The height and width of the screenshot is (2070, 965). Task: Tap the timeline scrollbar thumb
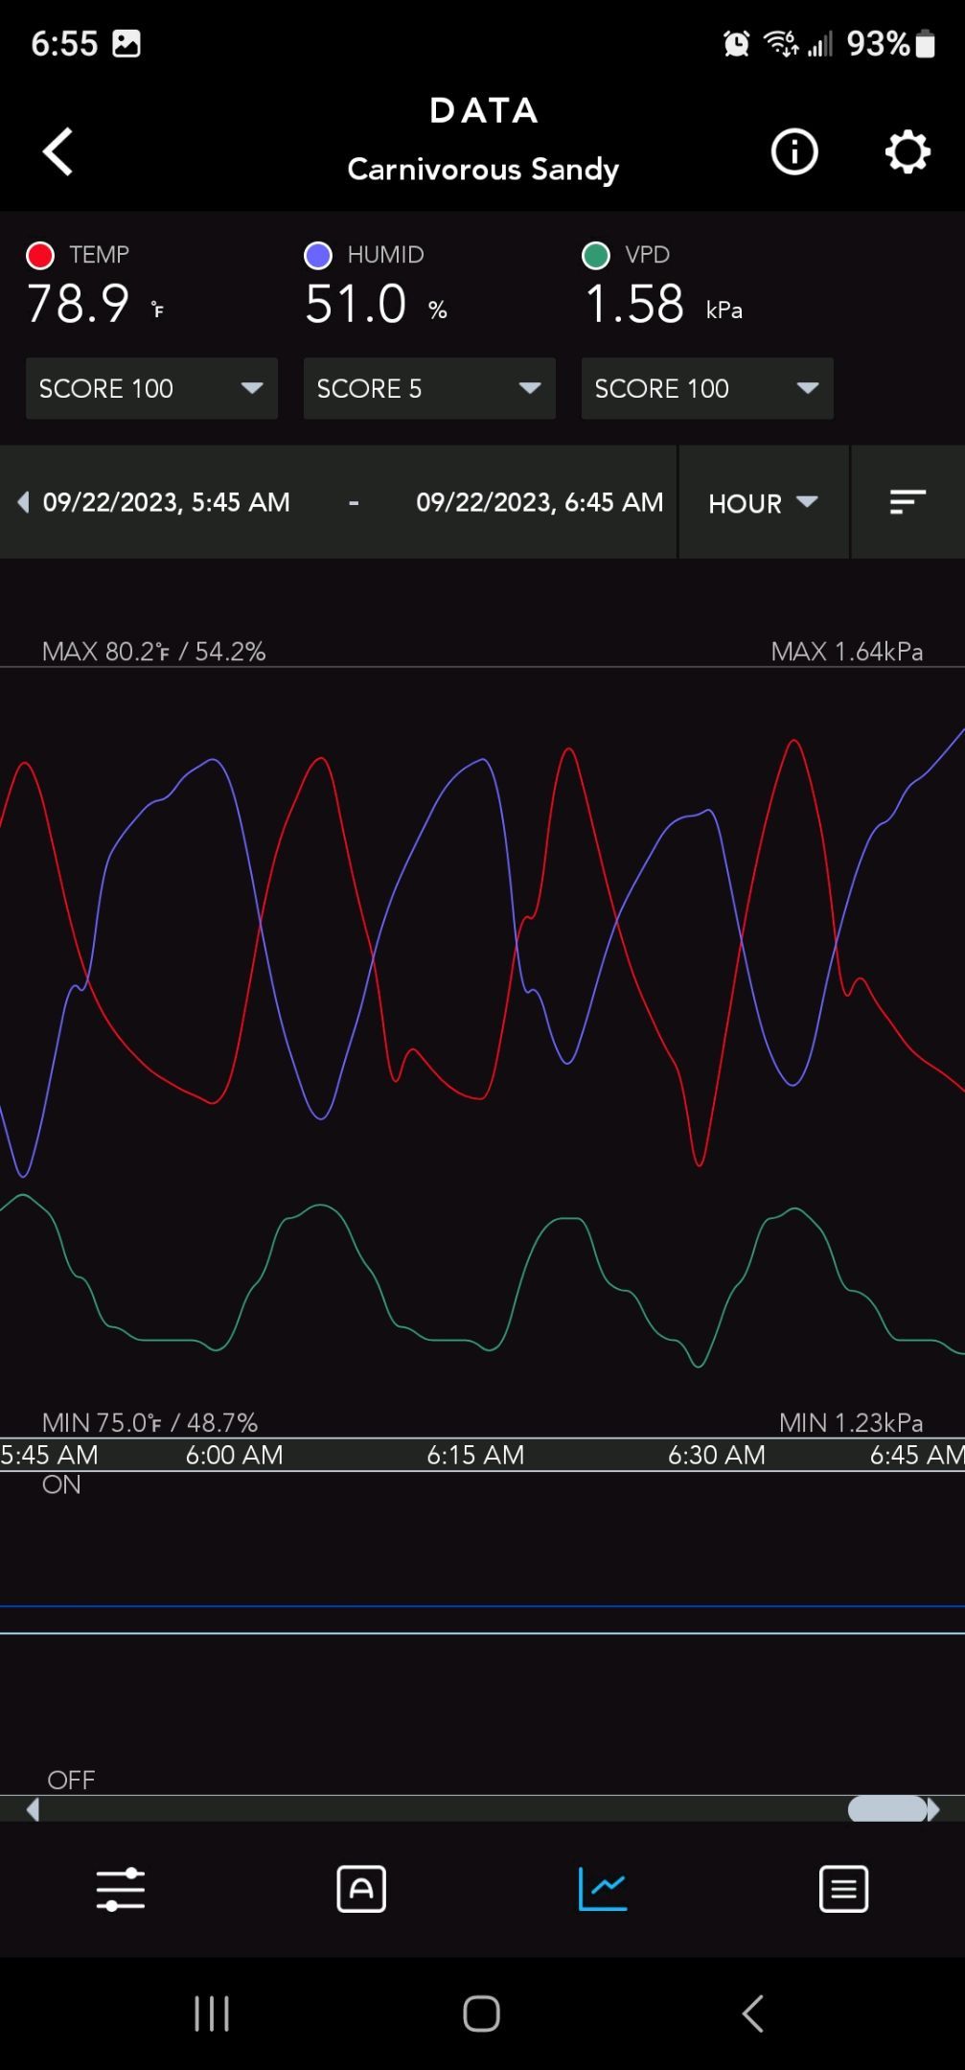pyautogui.click(x=888, y=1809)
